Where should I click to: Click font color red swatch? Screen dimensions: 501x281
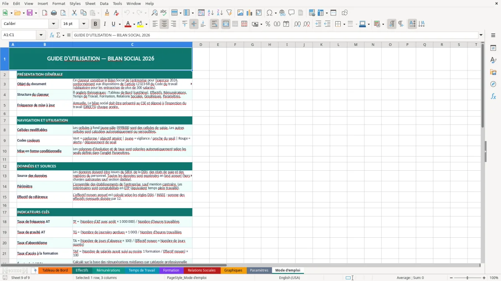click(128, 24)
